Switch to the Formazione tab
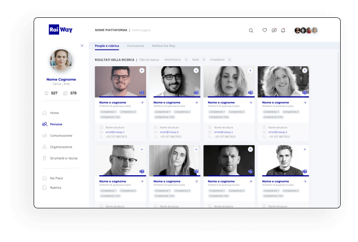Screen dimensions: 358x242 pyautogui.click(x=135, y=46)
